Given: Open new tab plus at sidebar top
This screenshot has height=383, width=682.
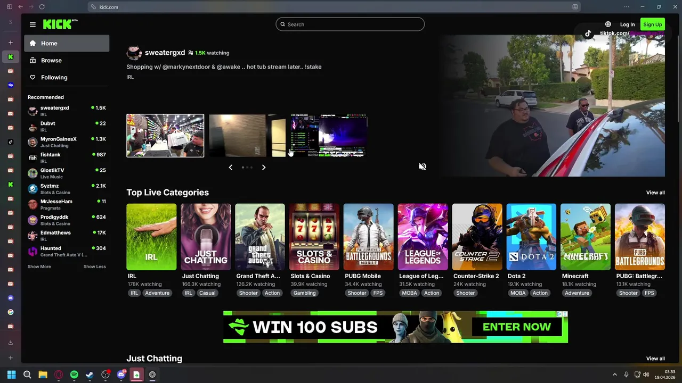Looking at the screenshot, I should [x=10, y=43].
